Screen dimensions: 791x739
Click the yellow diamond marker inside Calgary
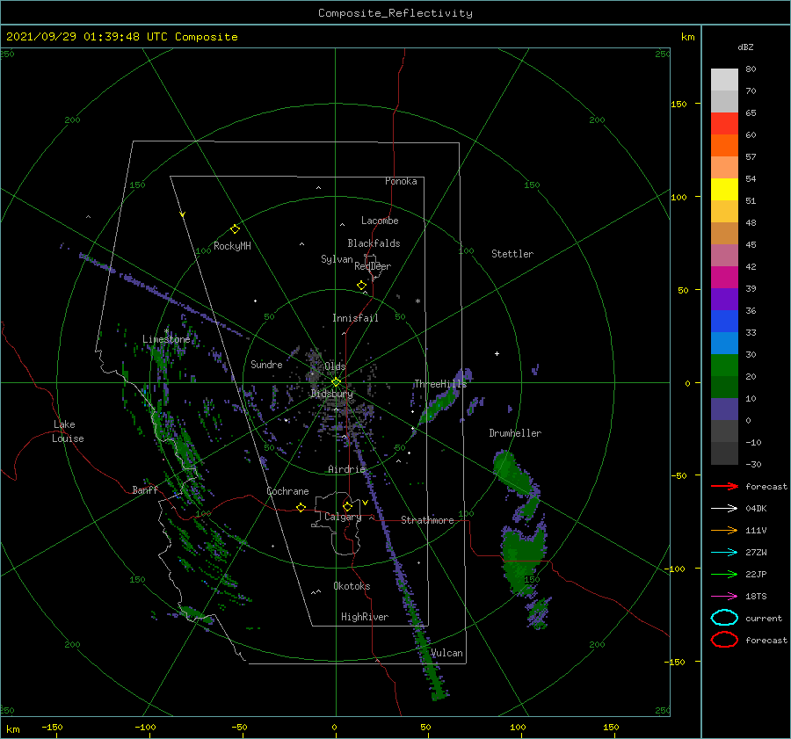pos(347,506)
